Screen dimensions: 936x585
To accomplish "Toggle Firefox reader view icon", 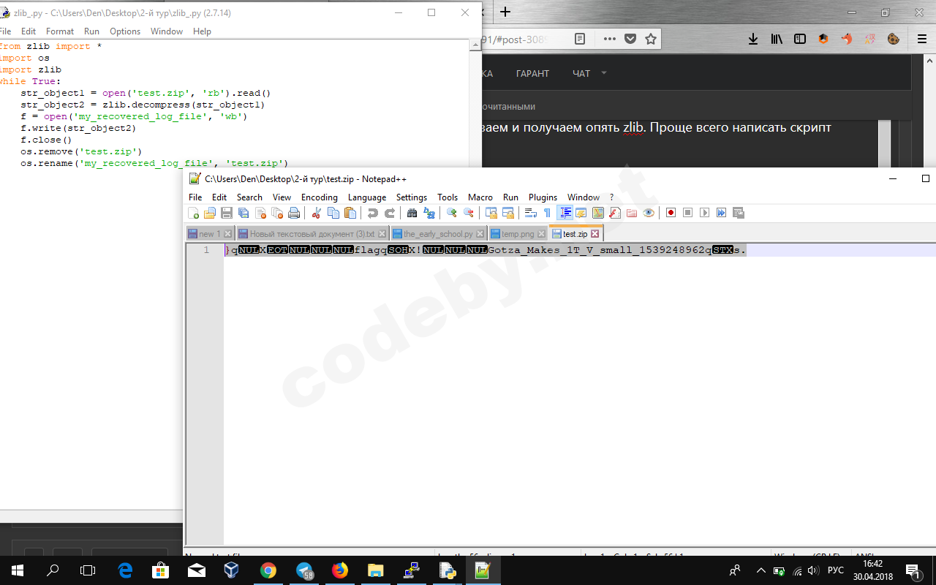I will coord(580,39).
